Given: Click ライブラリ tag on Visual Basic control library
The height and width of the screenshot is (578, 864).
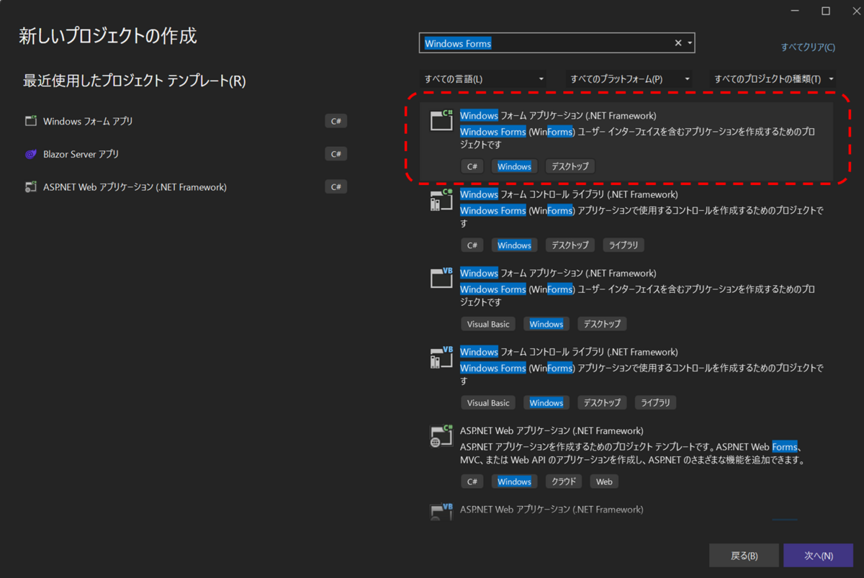Looking at the screenshot, I should point(655,403).
